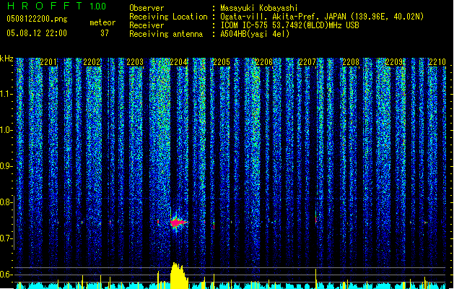Click the meteor count value 37

click(x=105, y=33)
